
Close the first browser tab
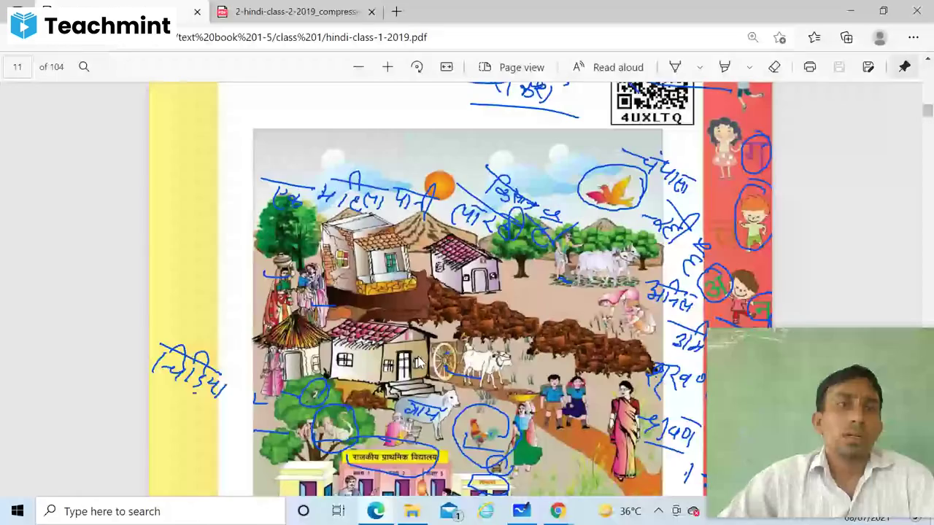[197, 12]
